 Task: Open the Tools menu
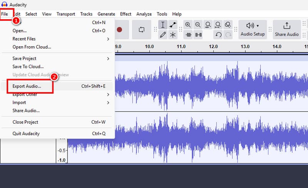[x=162, y=14]
